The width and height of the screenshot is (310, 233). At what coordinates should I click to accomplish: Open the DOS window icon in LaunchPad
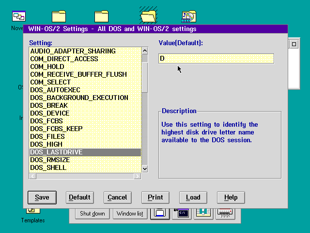click(182, 214)
